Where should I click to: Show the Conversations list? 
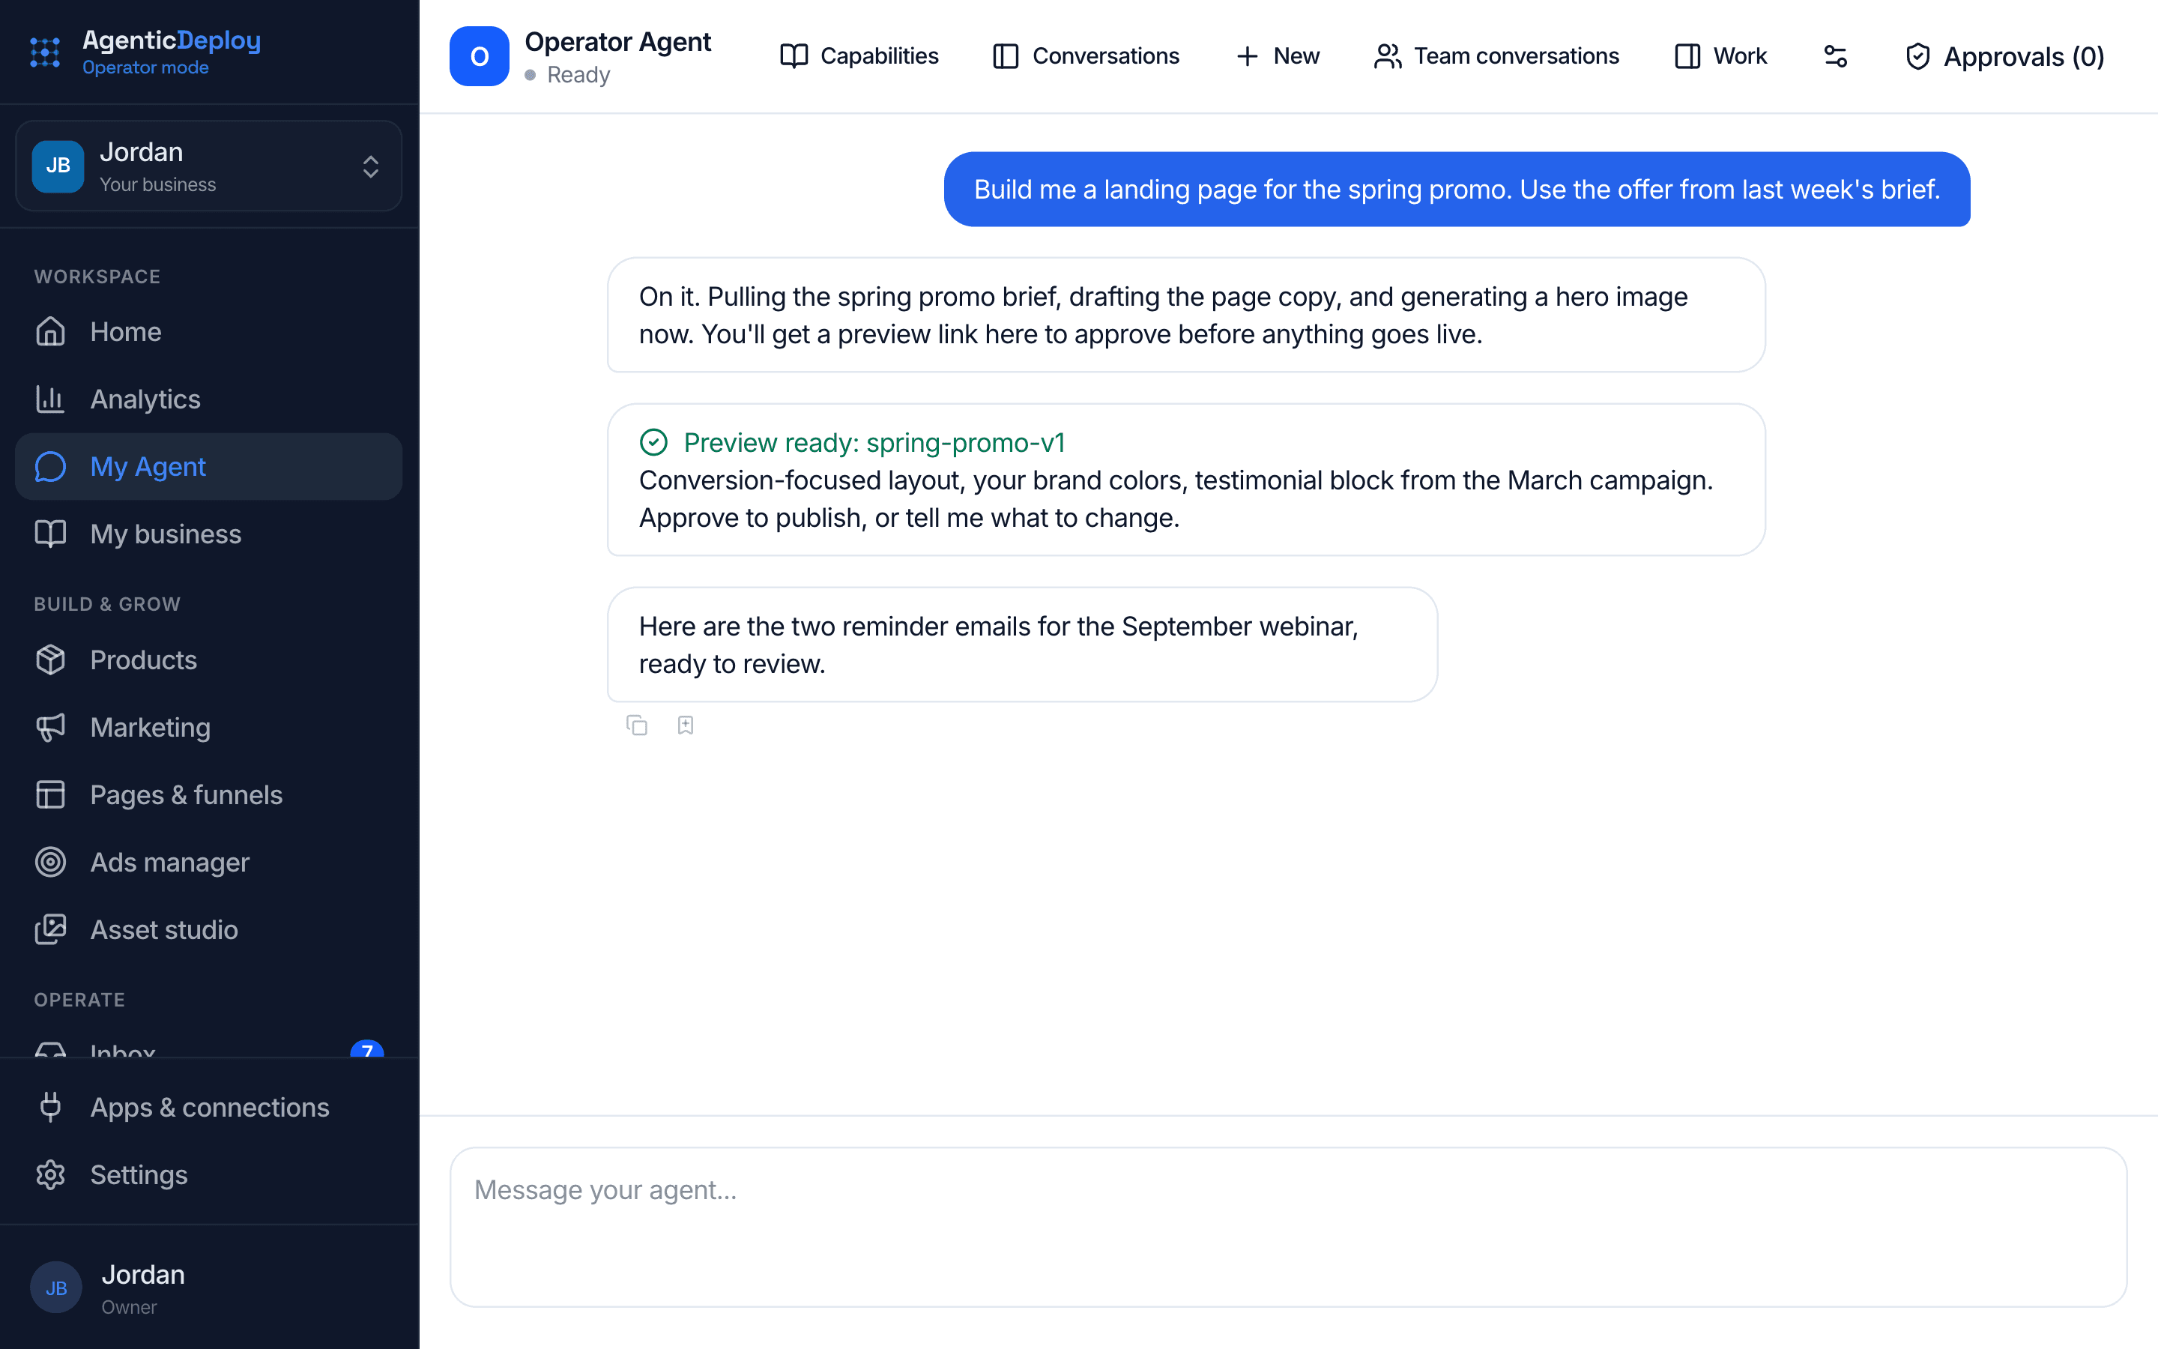pos(1086,56)
